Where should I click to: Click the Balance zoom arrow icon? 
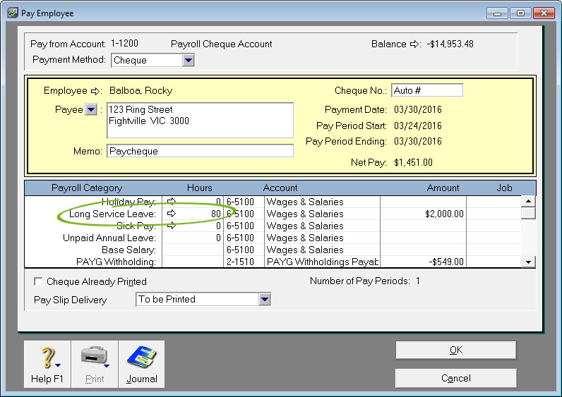point(415,44)
